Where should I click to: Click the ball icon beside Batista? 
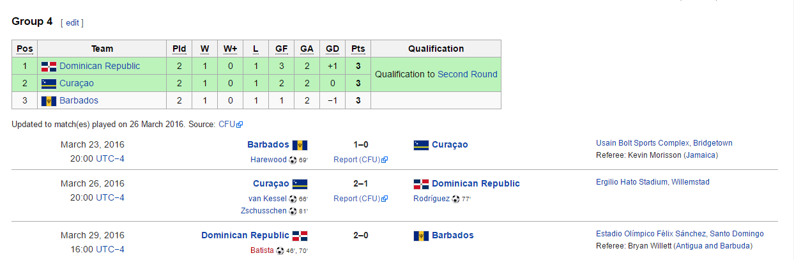(280, 250)
